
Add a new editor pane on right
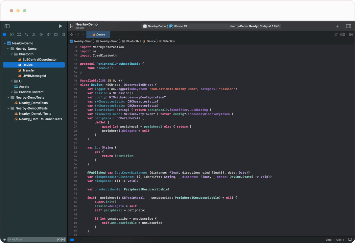click(351, 35)
